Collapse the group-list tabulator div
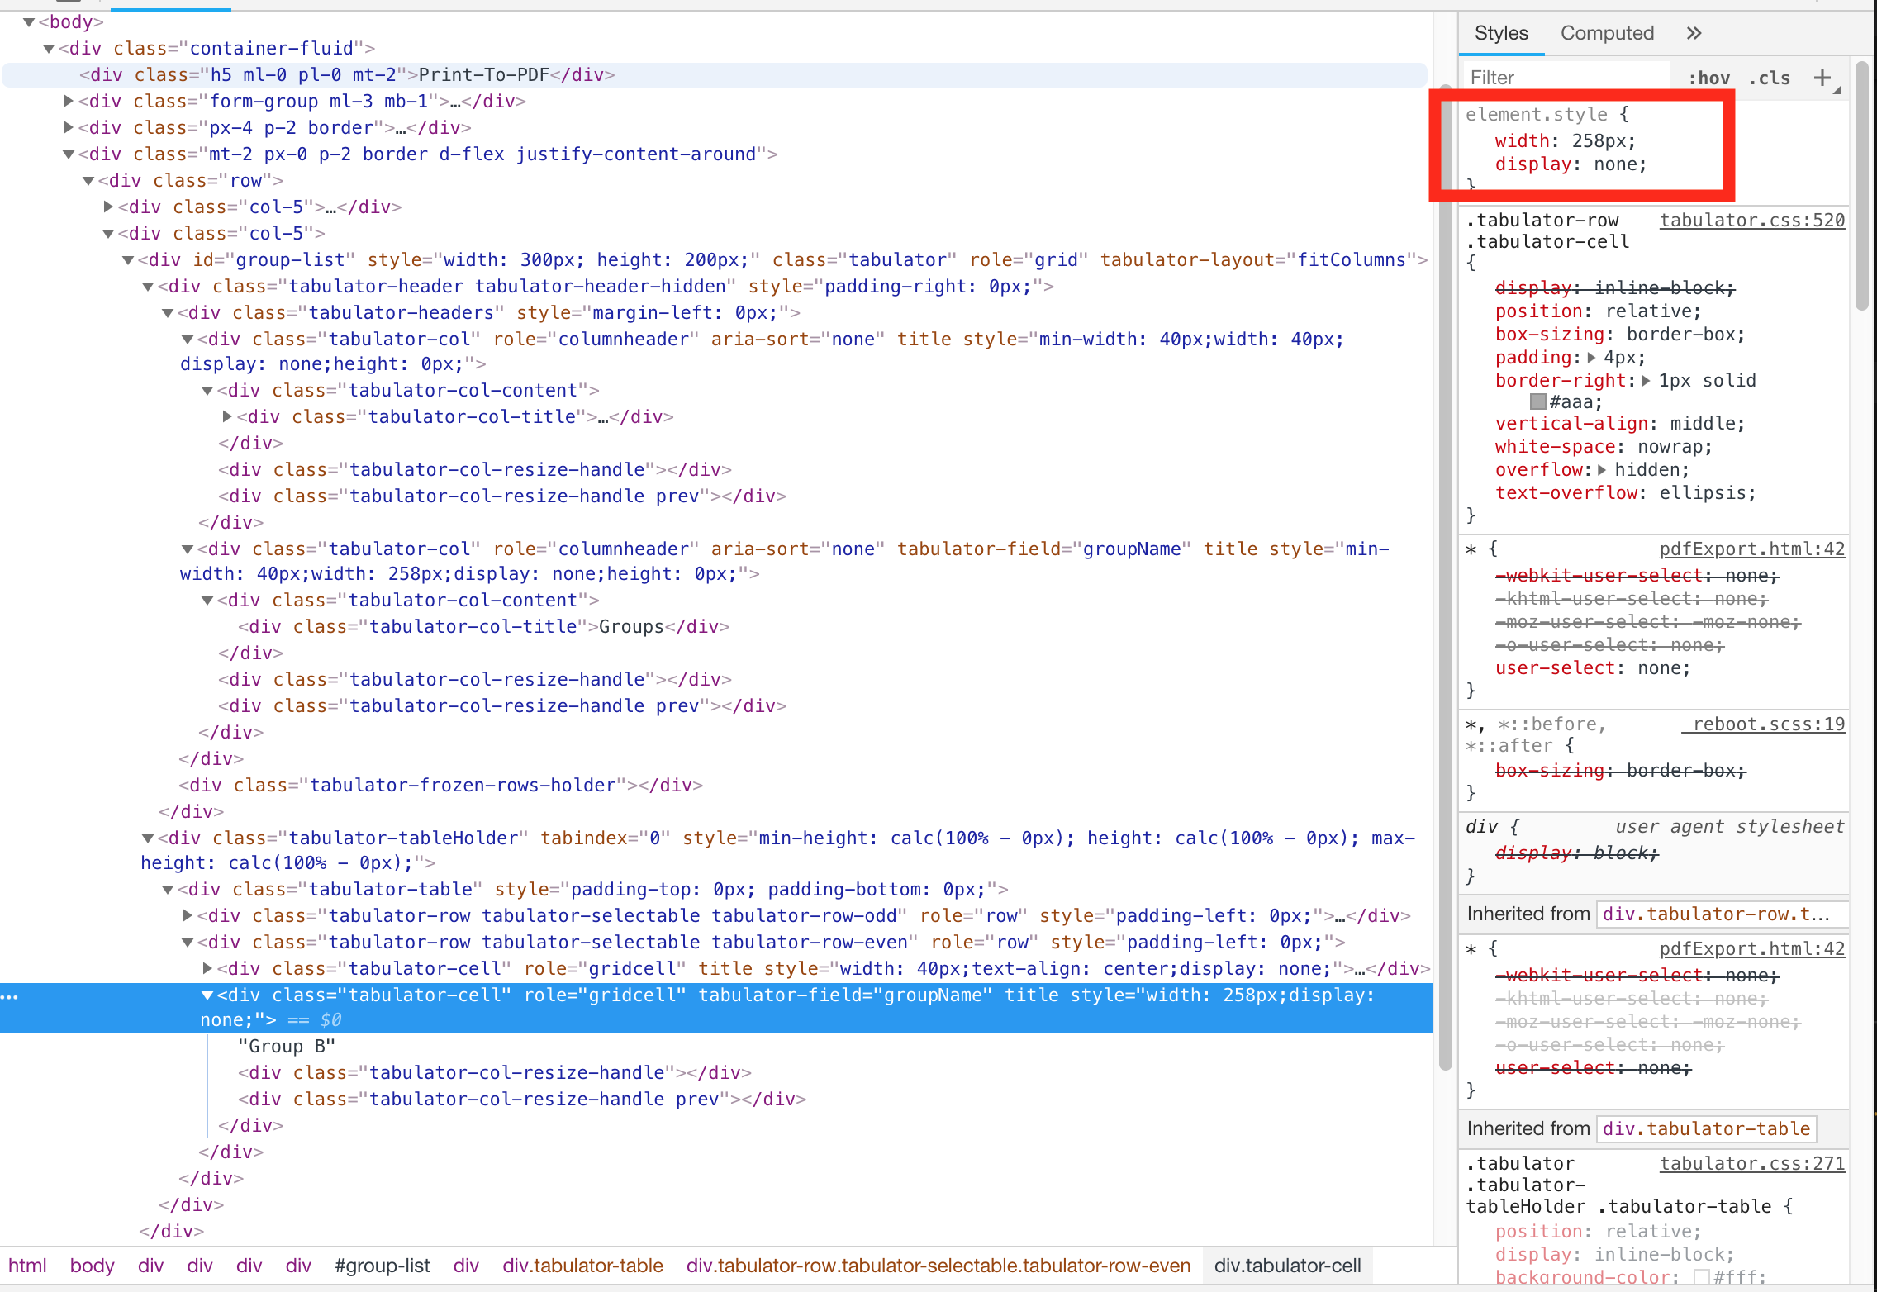 point(129,260)
